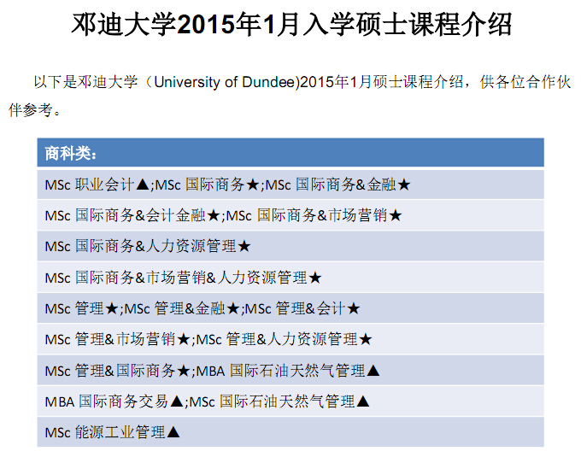The height and width of the screenshot is (451, 581).
Task: Click the document title 邓迪大学2015年1月入学硕士课程介绍
Action: click(x=291, y=25)
